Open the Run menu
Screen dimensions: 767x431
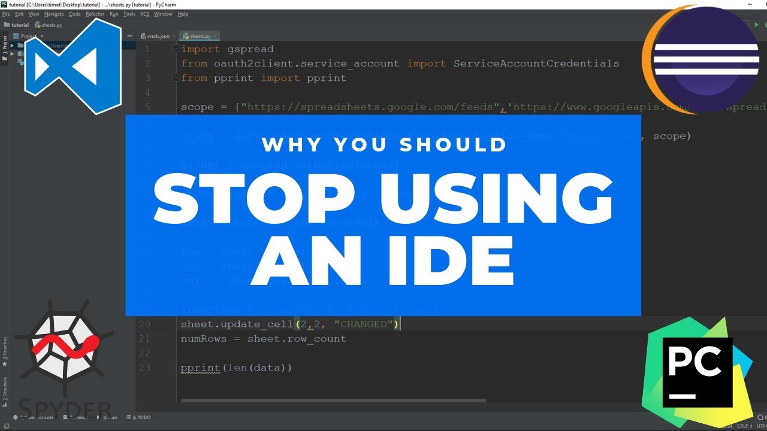(x=114, y=14)
